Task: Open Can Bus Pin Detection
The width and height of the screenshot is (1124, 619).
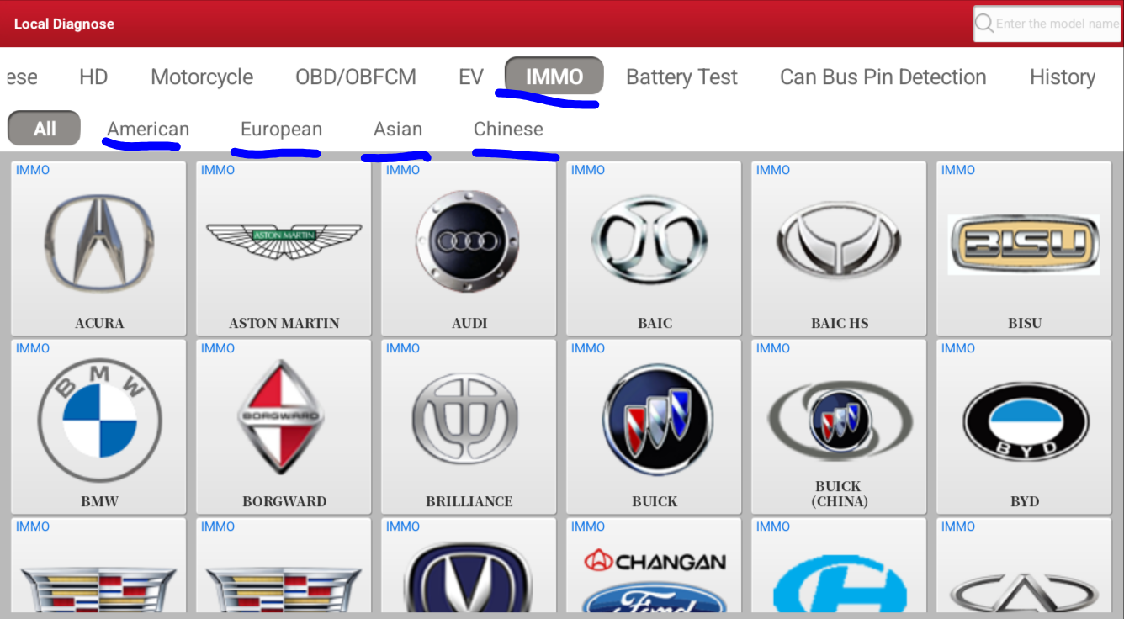Action: [x=883, y=77]
